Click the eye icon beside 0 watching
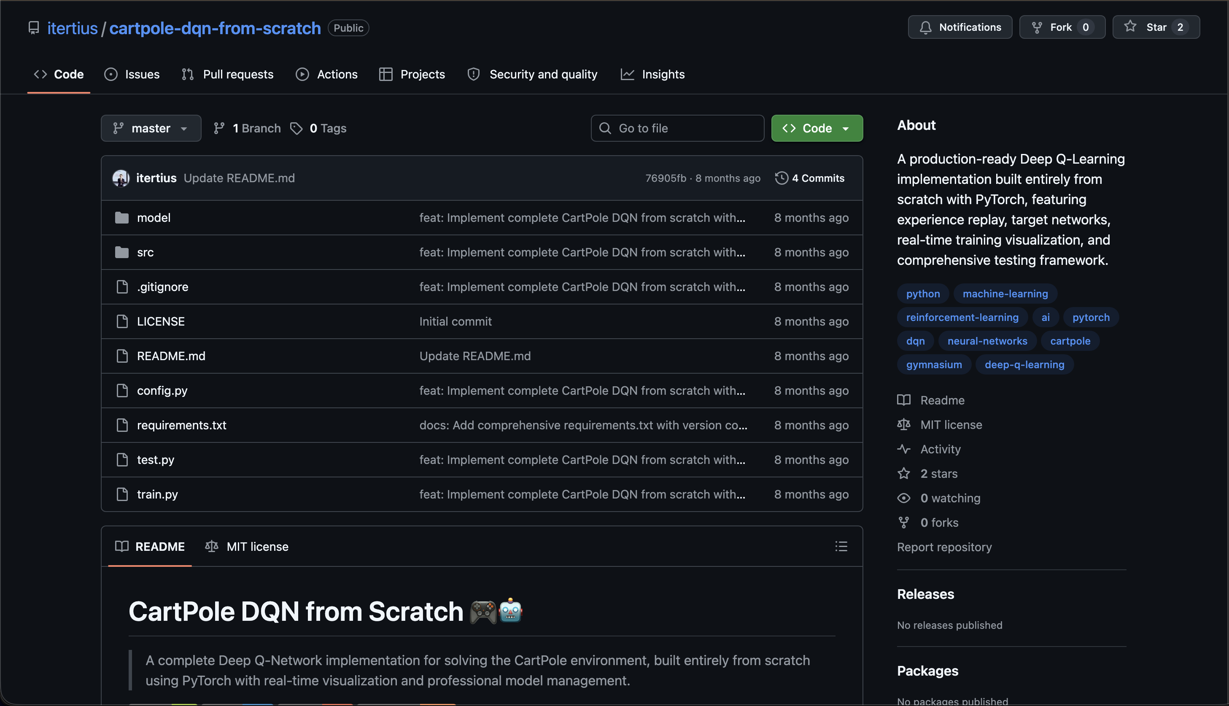 pos(904,498)
